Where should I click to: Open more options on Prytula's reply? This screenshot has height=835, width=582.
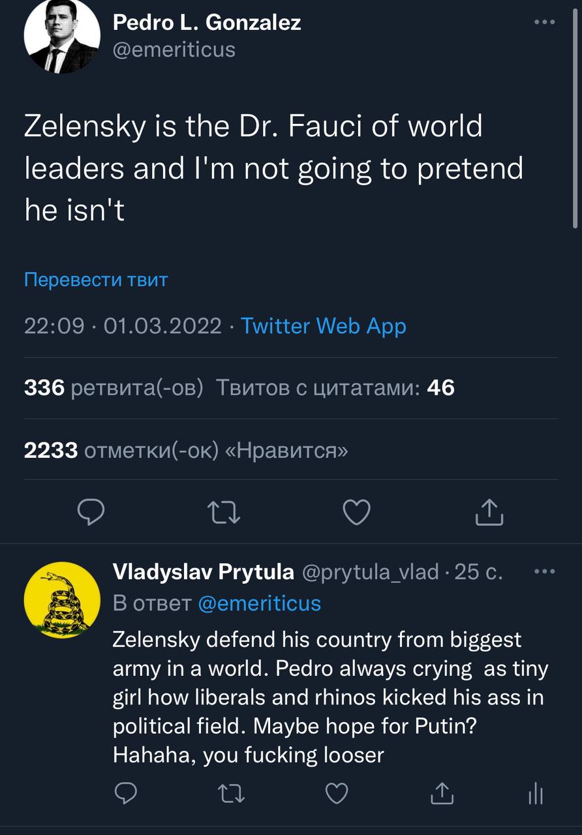tap(544, 571)
